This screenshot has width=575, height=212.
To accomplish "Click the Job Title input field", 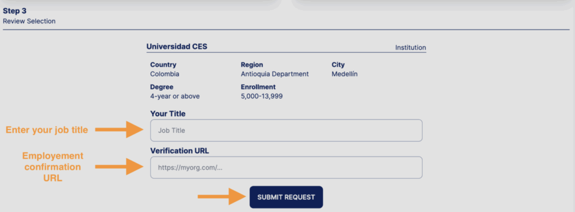I will click(286, 130).
